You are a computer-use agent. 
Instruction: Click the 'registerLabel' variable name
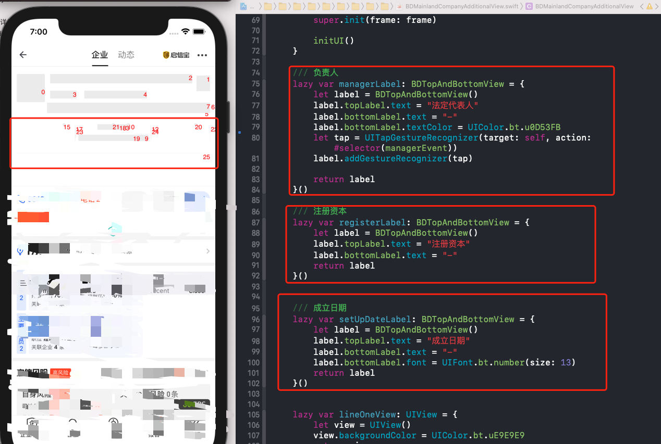click(x=372, y=223)
